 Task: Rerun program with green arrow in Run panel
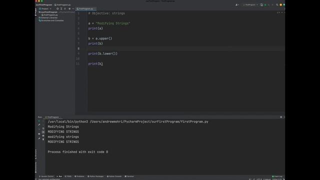click(39, 121)
